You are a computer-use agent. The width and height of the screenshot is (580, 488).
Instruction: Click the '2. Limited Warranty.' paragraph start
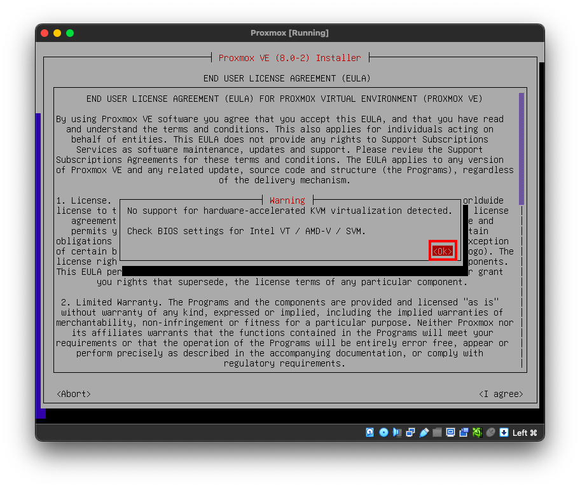point(113,302)
